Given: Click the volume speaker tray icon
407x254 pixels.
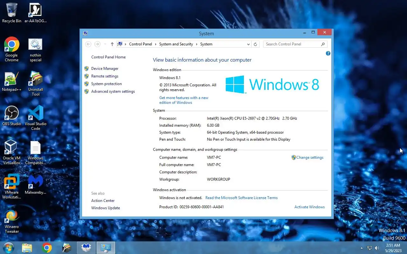Looking at the screenshot, I should 377,248.
